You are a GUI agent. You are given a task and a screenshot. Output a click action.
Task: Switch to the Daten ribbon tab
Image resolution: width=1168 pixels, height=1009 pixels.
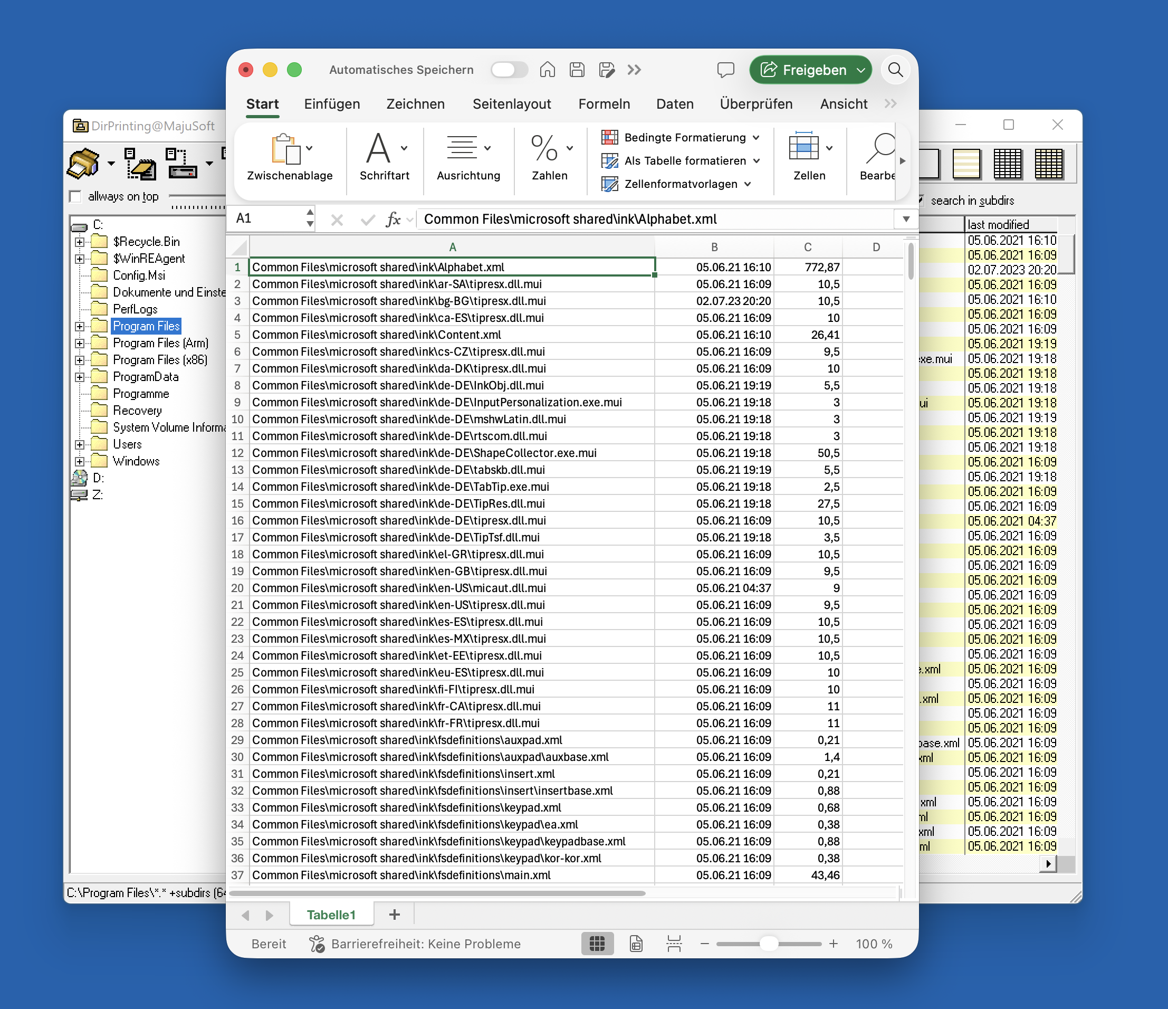click(675, 104)
